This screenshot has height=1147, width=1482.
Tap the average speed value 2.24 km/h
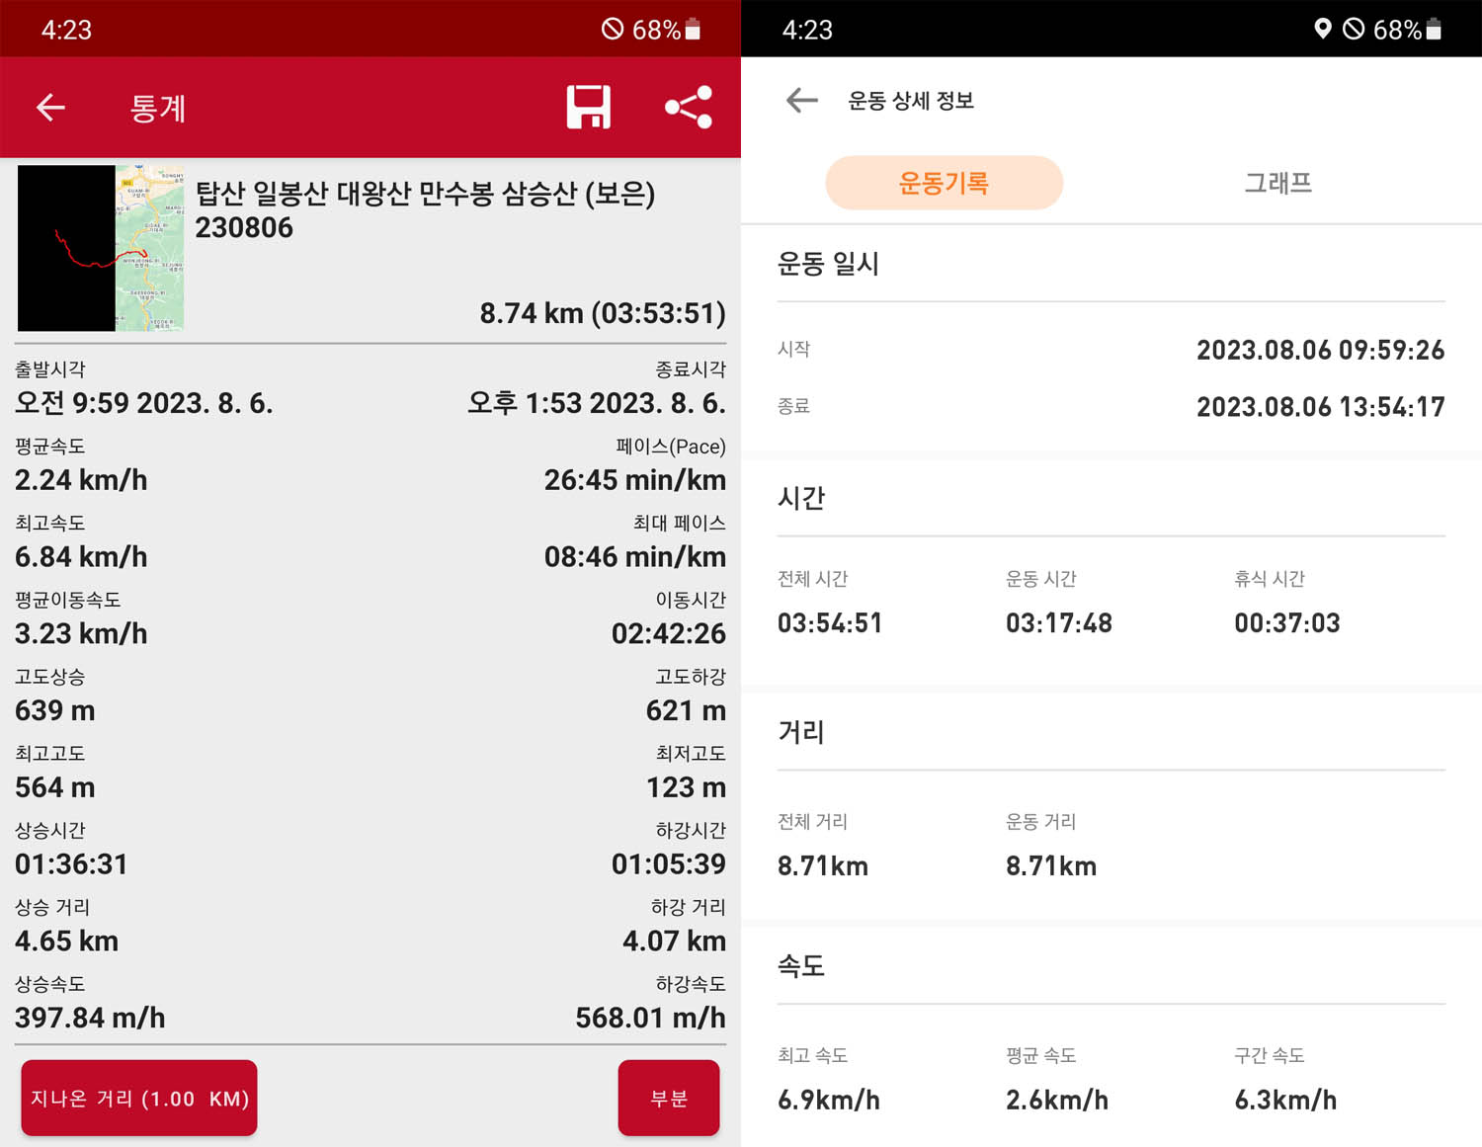tap(81, 480)
